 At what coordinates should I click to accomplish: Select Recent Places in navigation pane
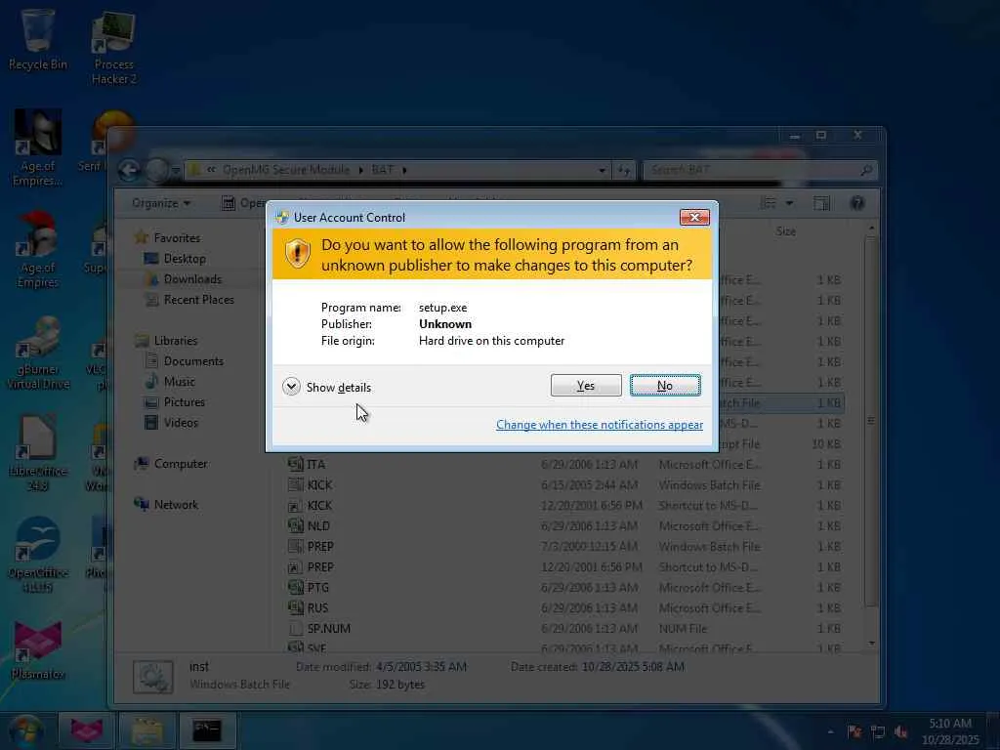coord(189,299)
